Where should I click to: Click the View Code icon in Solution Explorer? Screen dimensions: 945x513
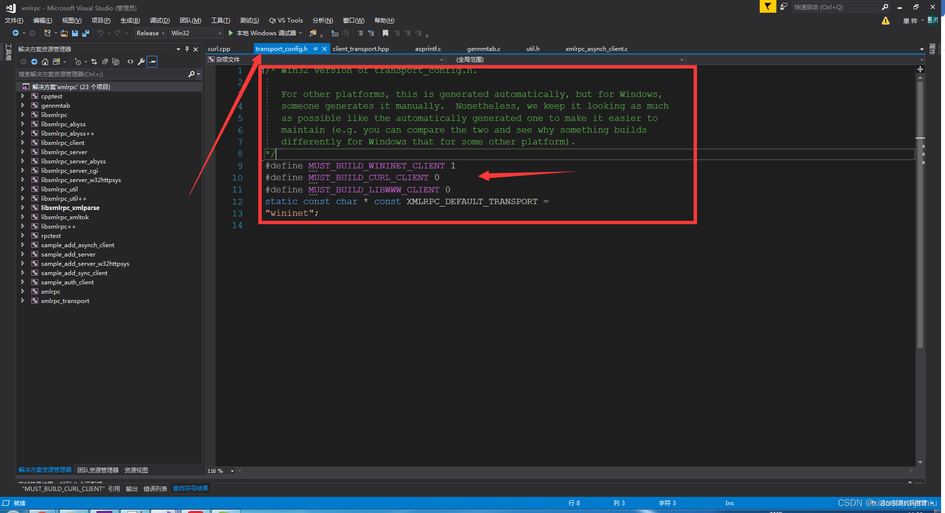click(130, 61)
